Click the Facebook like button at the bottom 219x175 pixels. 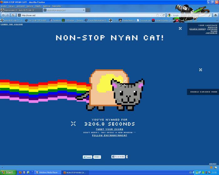tap(118, 157)
